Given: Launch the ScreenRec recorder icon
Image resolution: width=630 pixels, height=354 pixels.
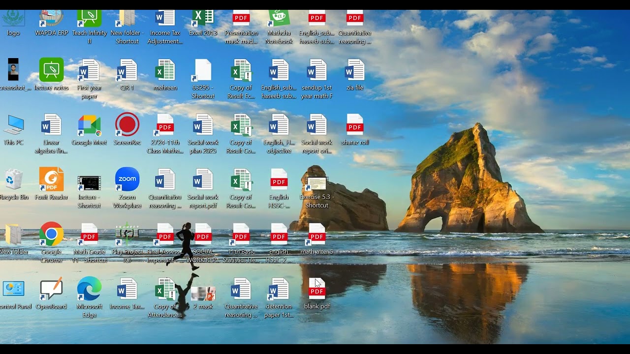Looking at the screenshot, I should [127, 129].
